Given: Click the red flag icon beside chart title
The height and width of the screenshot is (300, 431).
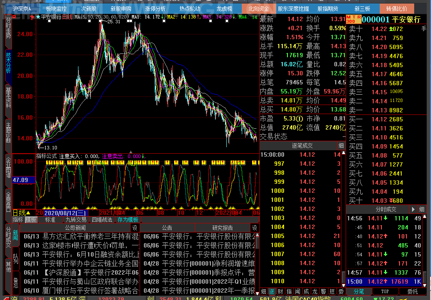Looking at the screenshot, I should pyautogui.click(x=14, y=17).
